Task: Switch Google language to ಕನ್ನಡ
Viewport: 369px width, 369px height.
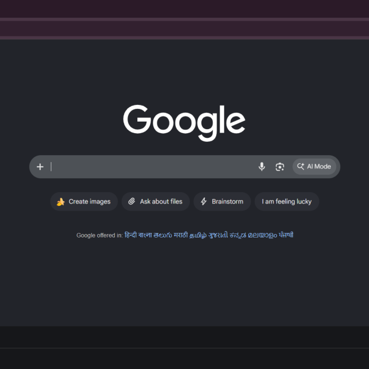Action: (238, 235)
